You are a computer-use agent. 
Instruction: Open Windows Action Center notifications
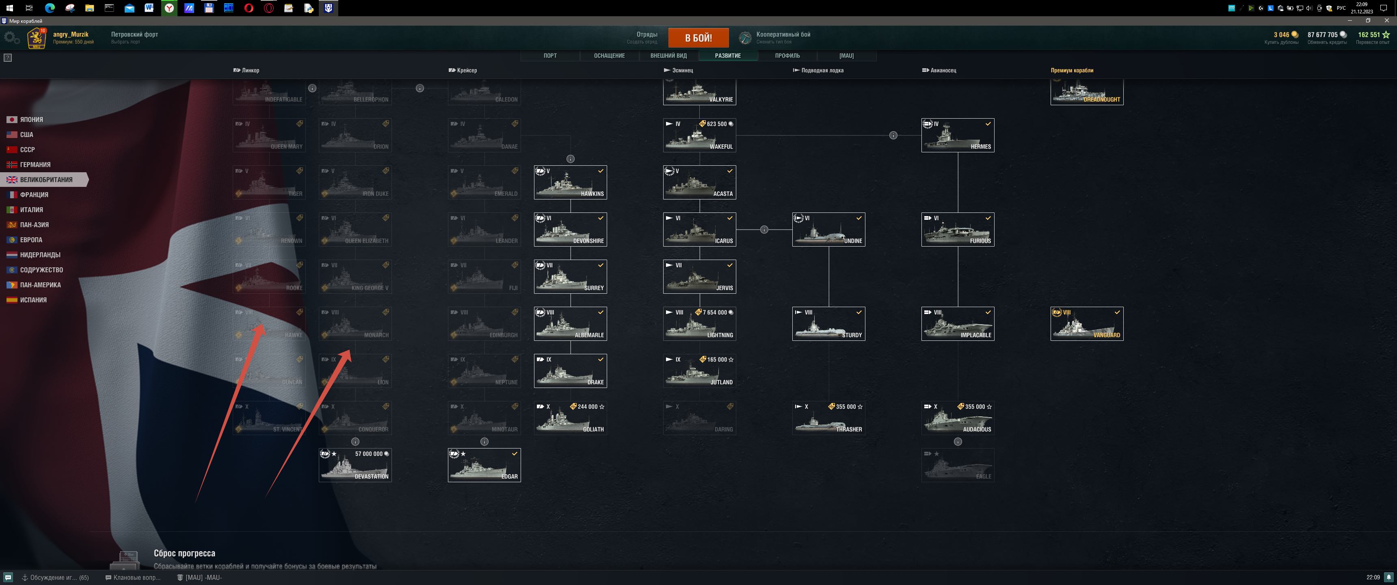click(1384, 8)
